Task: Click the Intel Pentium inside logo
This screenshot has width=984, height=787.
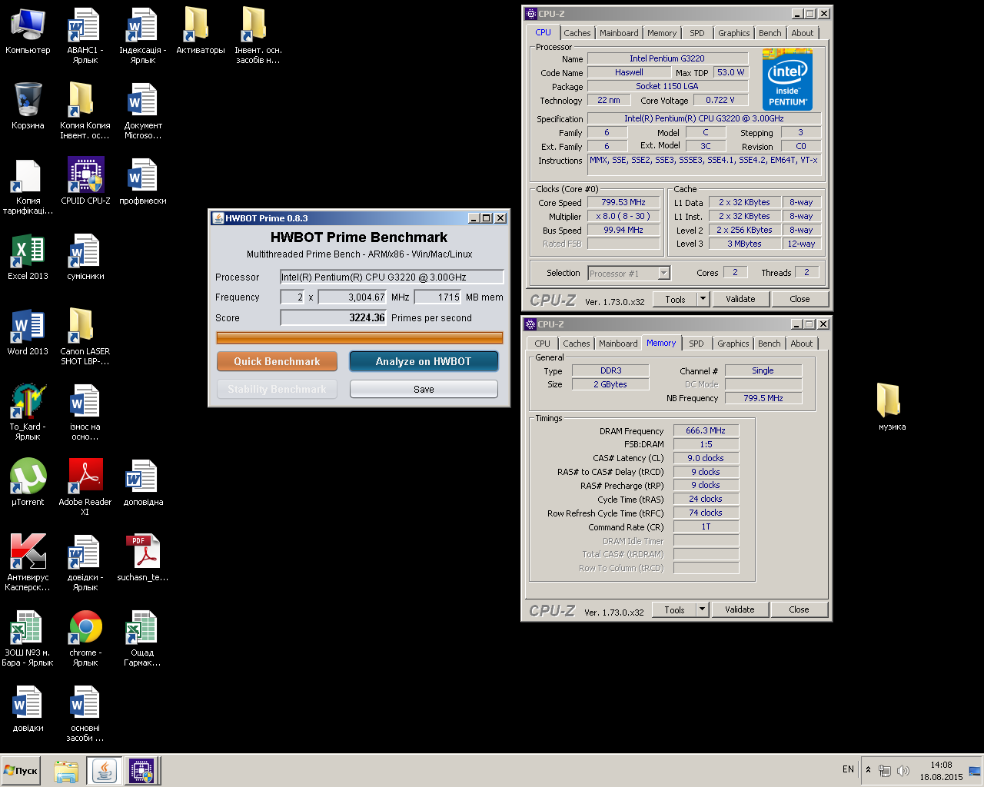Action: [788, 79]
